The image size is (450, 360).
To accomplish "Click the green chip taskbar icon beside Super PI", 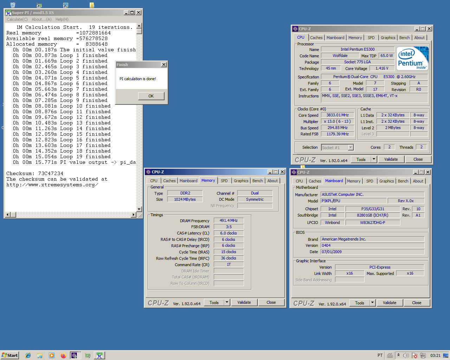I will 88,355.
